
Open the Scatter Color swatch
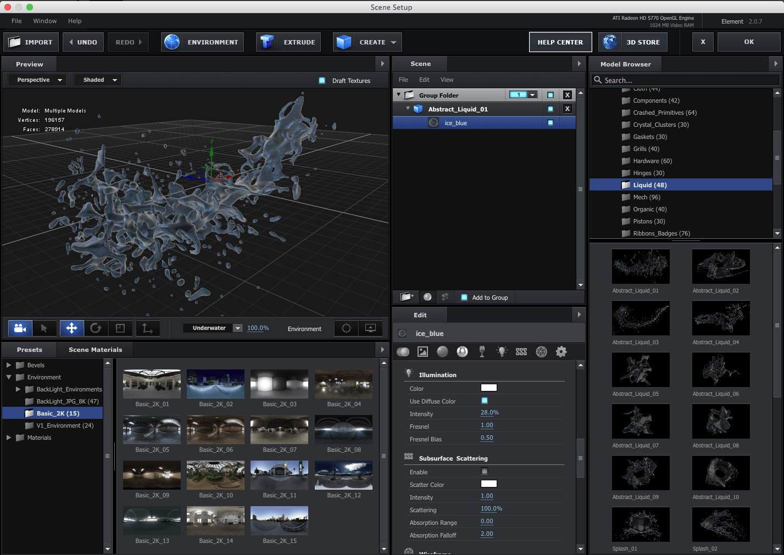point(489,484)
